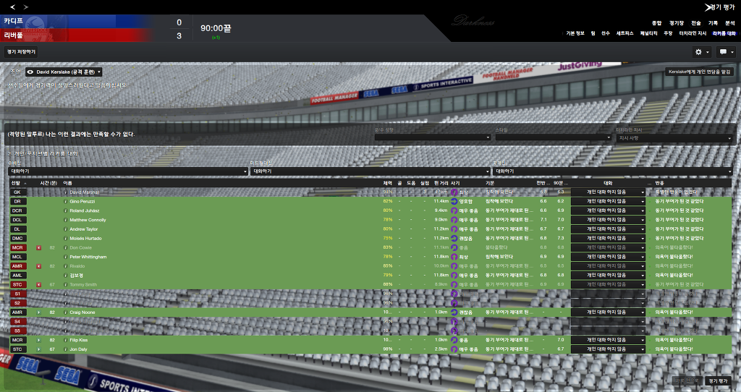Screen dimensions: 741x392
Task: Click the Kerslake에게 개인 면담을 맡김 button
Action: point(700,72)
